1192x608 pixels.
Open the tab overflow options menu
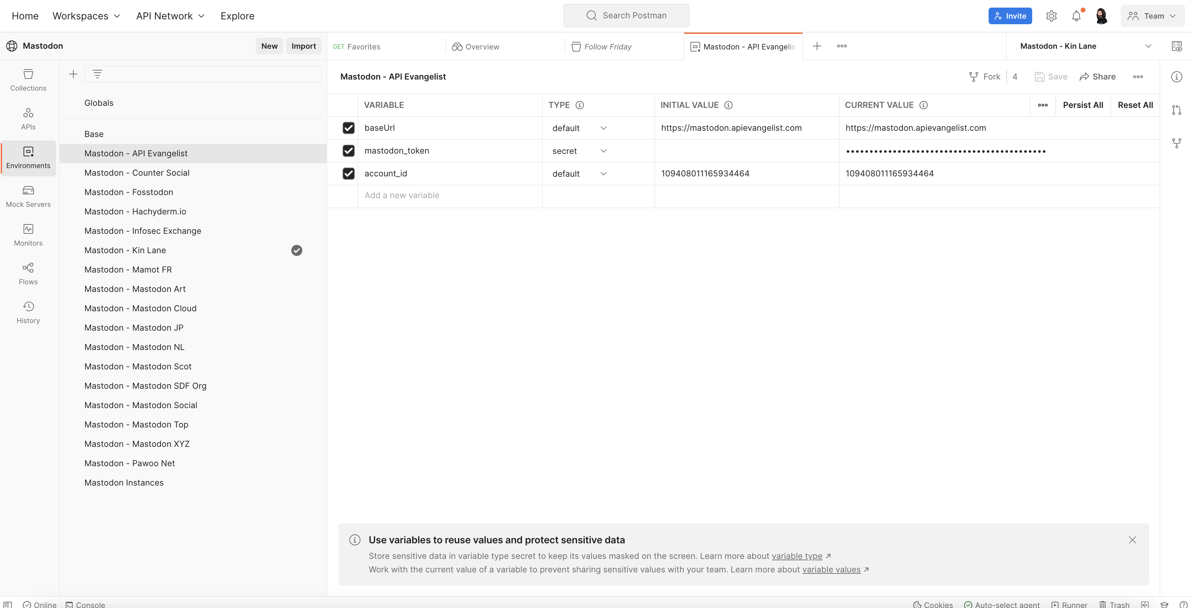point(842,46)
